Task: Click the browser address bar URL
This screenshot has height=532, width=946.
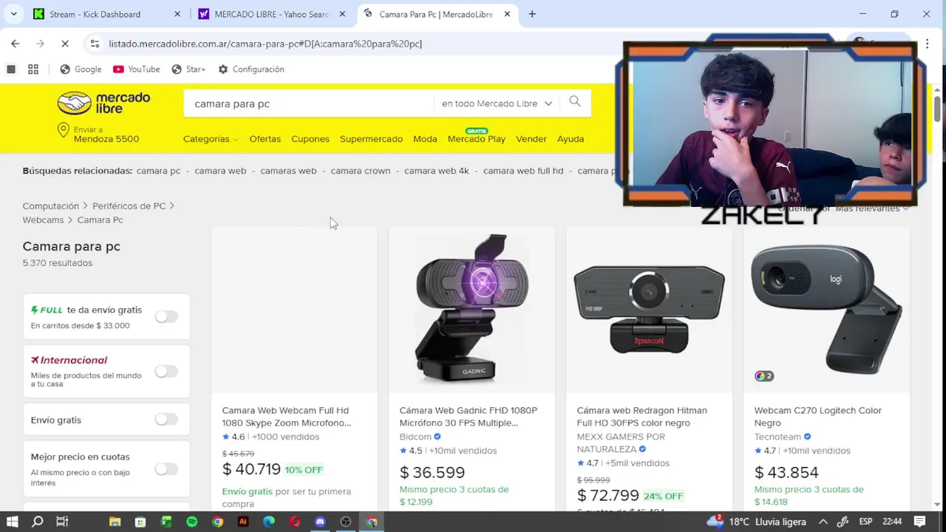Action: click(265, 44)
